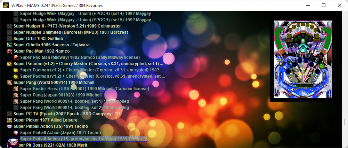
Task: Click icon of Super Pang bootleg set 1
Action: point(16,101)
